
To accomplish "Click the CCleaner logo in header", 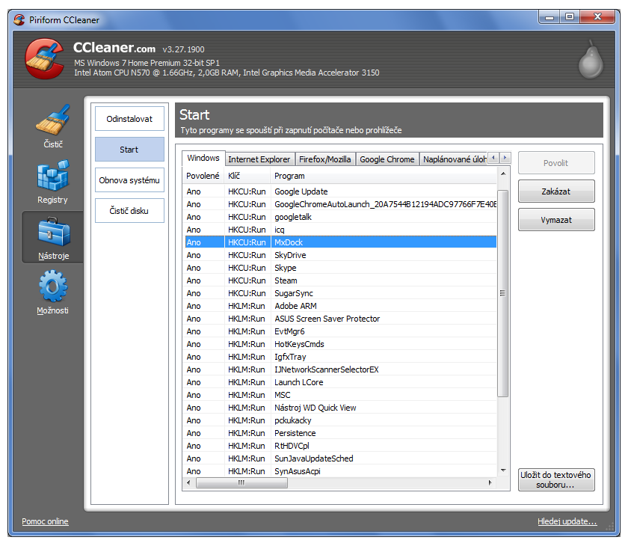I will click(44, 59).
